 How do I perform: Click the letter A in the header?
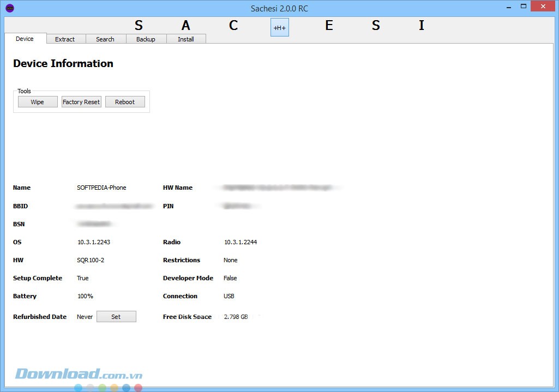pyautogui.click(x=186, y=26)
